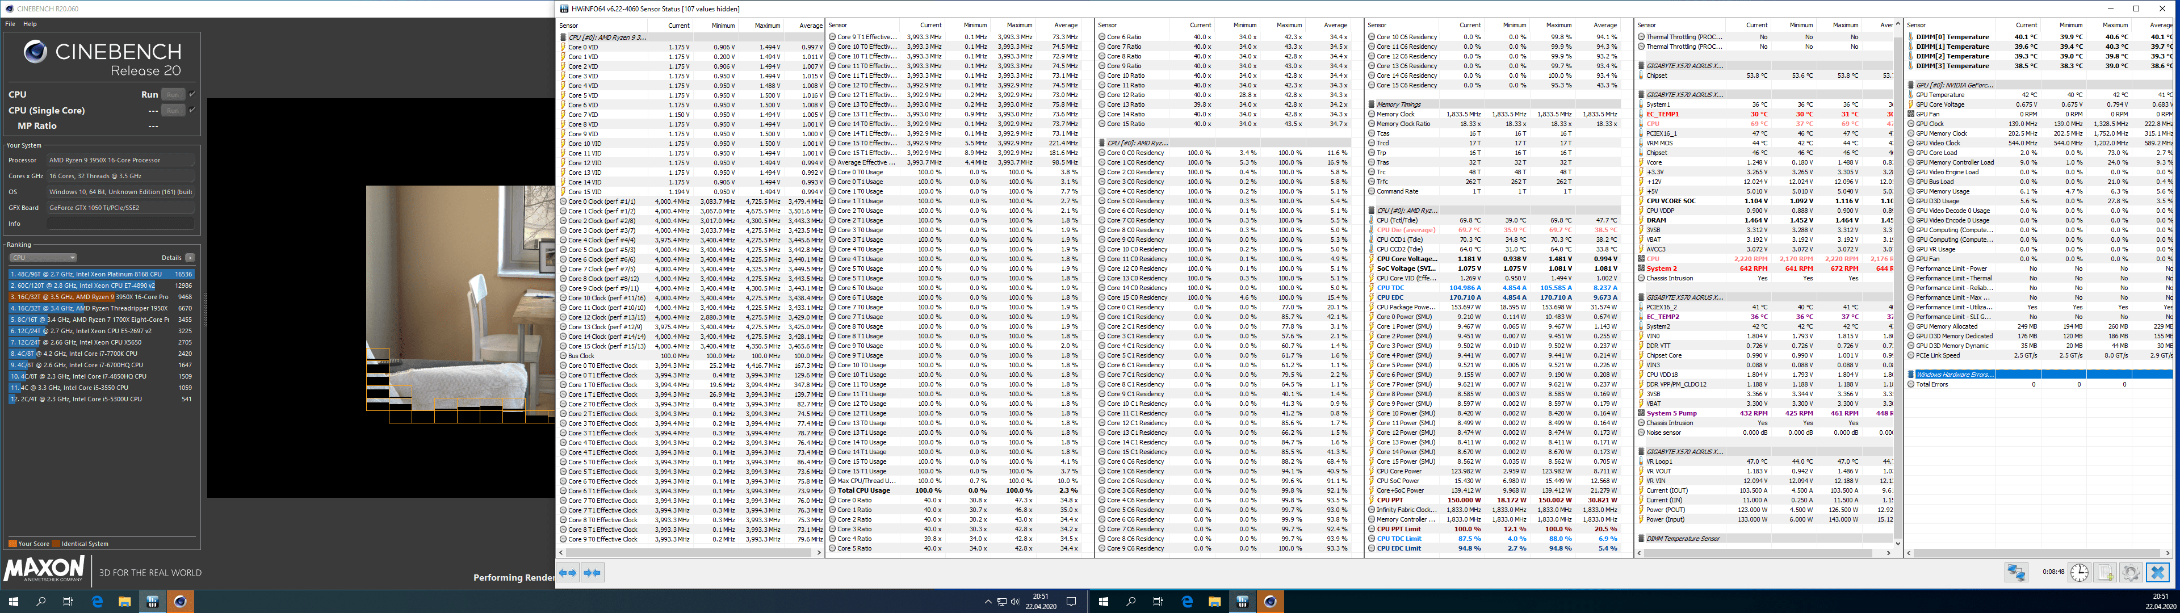
Task: Click the log file with plus icon
Action: (2106, 573)
